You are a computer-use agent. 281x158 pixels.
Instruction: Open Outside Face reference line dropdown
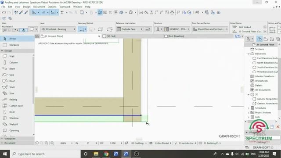[x=130, y=29]
